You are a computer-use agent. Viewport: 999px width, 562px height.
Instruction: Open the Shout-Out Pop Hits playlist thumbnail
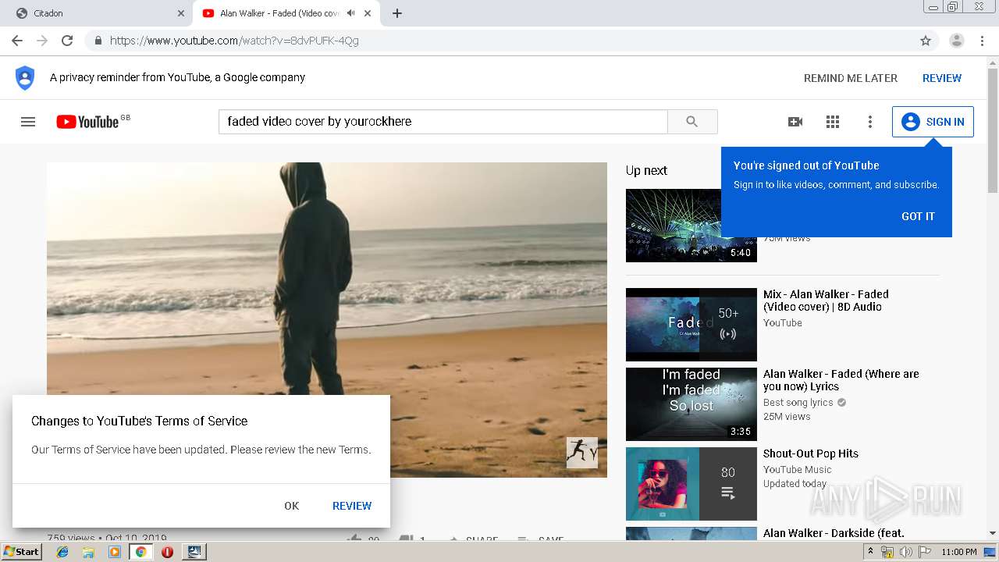691,484
